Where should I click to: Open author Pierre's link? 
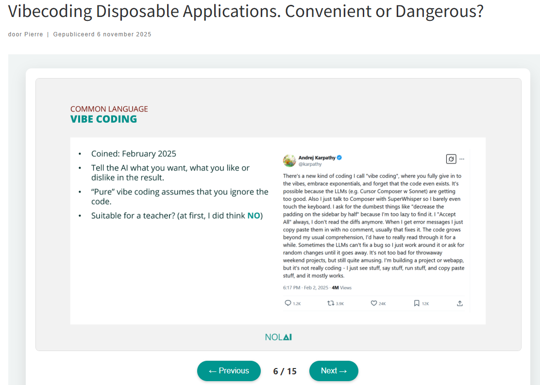tap(34, 34)
